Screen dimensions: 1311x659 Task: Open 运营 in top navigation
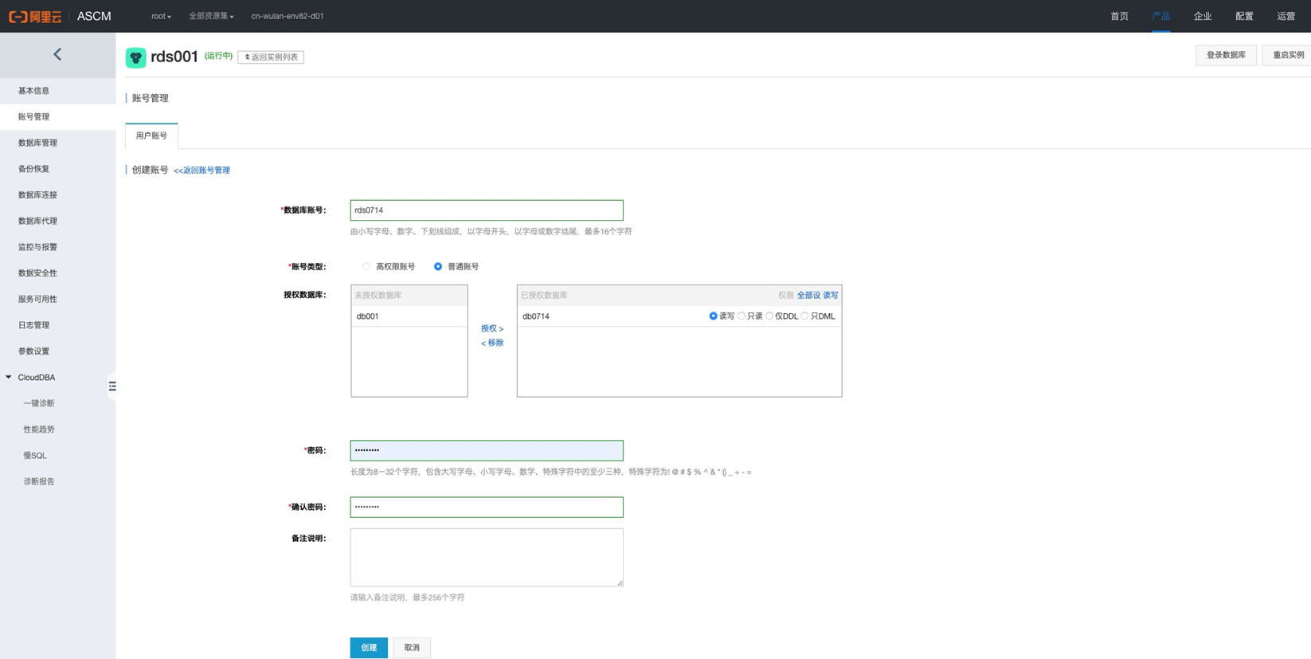coord(1286,16)
